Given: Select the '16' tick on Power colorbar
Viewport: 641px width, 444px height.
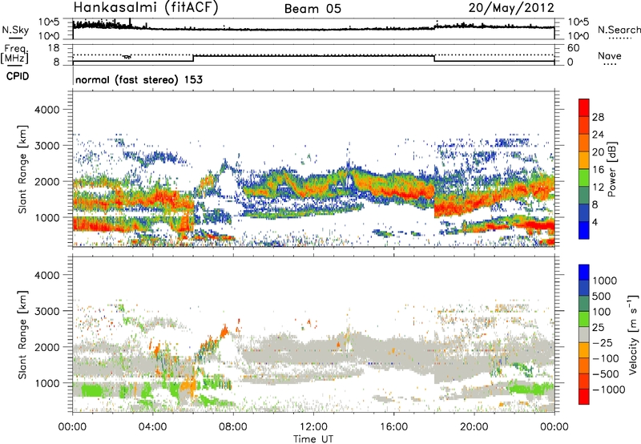Looking at the screenshot, I should [x=598, y=170].
